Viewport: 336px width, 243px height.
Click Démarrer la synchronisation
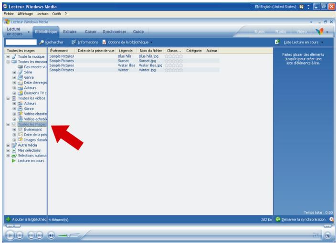[x=301, y=219]
